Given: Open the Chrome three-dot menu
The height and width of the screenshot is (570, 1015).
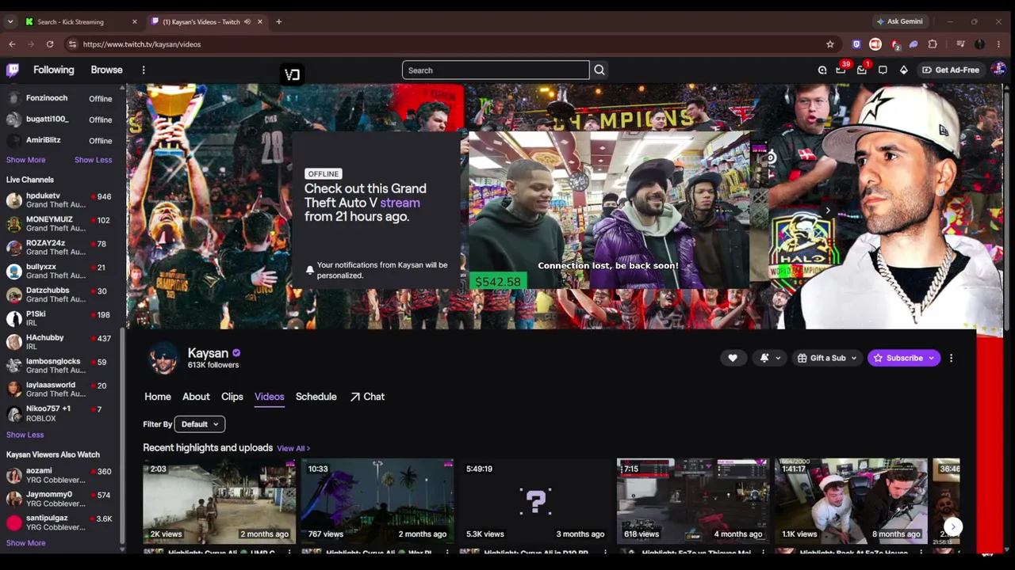Looking at the screenshot, I should coord(999,44).
